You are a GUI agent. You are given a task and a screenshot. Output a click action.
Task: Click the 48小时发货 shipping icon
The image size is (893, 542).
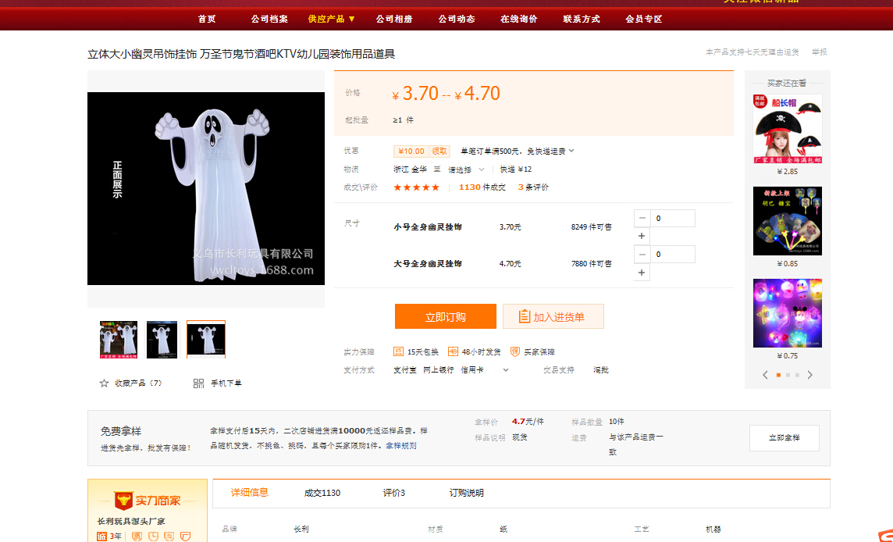453,351
